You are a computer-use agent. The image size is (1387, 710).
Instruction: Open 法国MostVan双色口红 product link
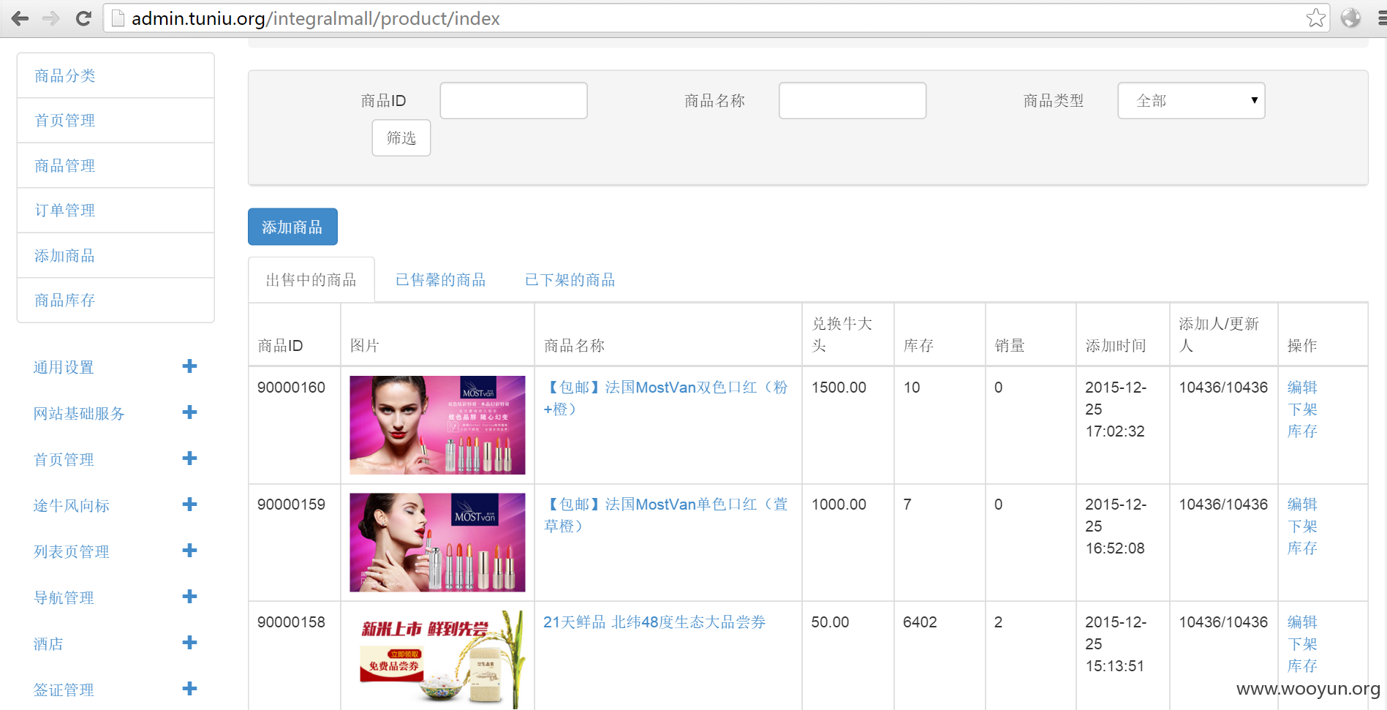[x=665, y=398]
